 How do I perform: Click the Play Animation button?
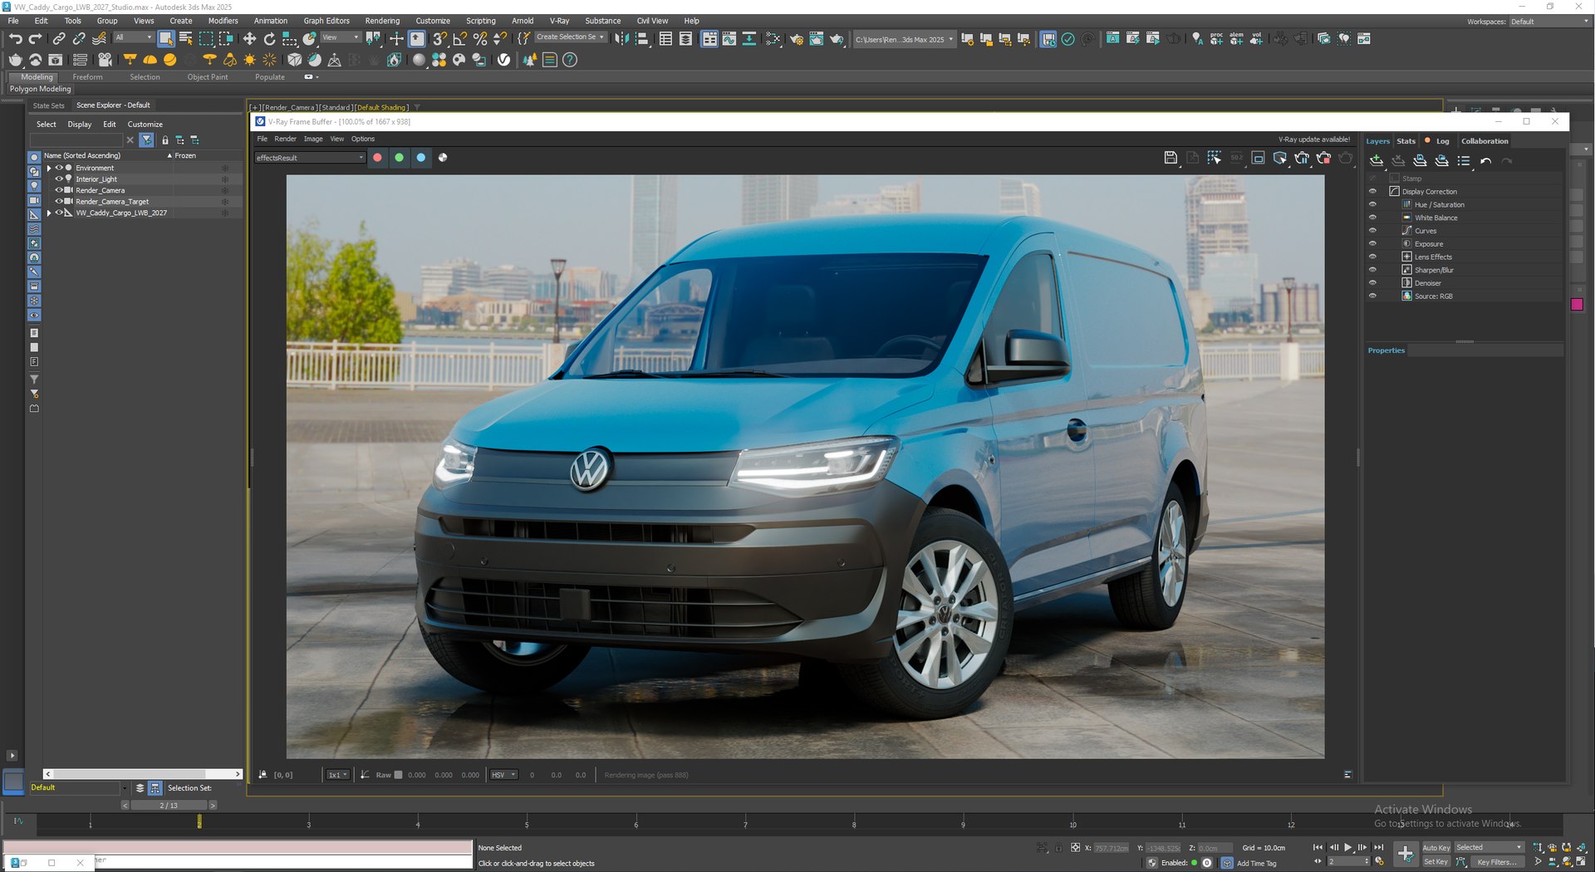1347,848
